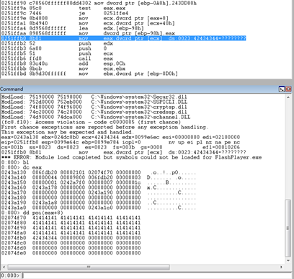Click the memory dump row at 0243a170
Screen dimensions: 294x279
99,192
